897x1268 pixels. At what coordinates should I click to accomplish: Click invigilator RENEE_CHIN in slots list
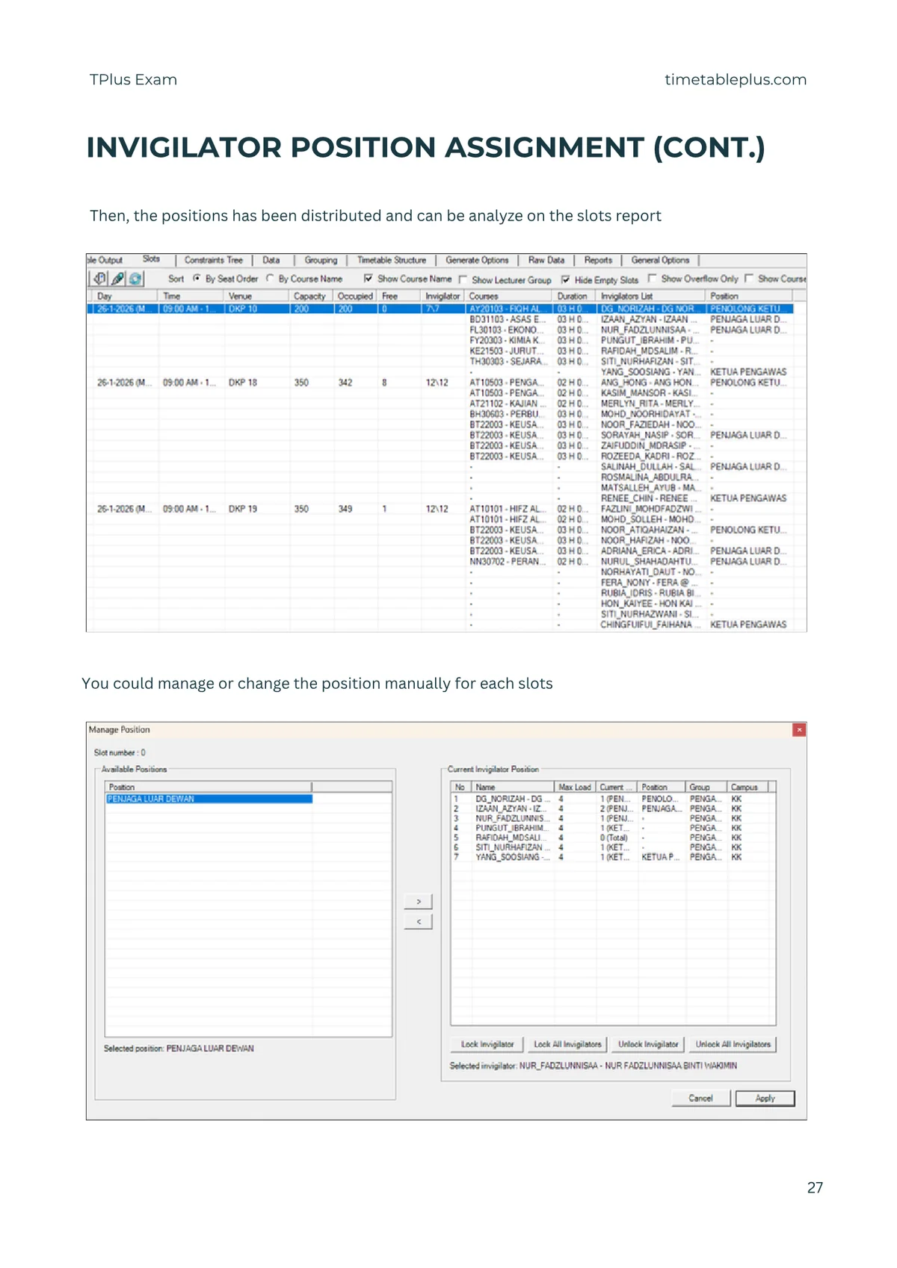pos(647,498)
